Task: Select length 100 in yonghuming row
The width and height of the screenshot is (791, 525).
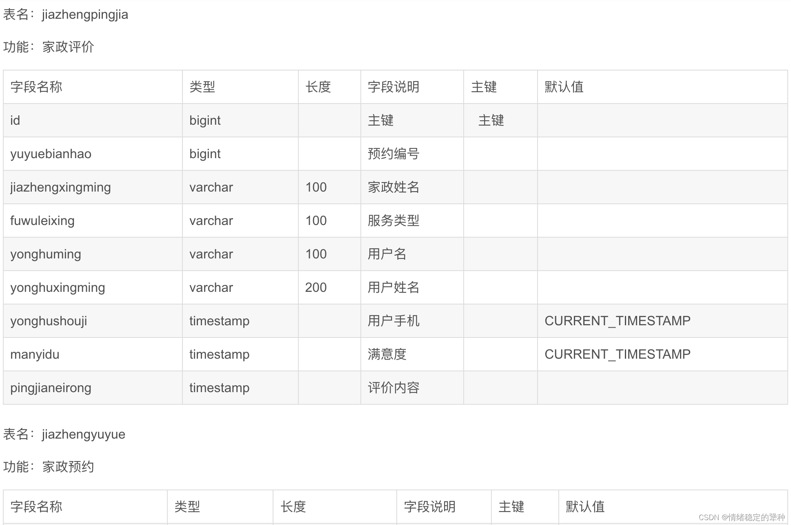Action: tap(316, 254)
